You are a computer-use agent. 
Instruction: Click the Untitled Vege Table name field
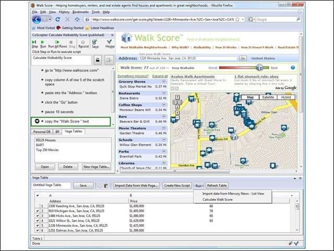pyautogui.click(x=51, y=185)
